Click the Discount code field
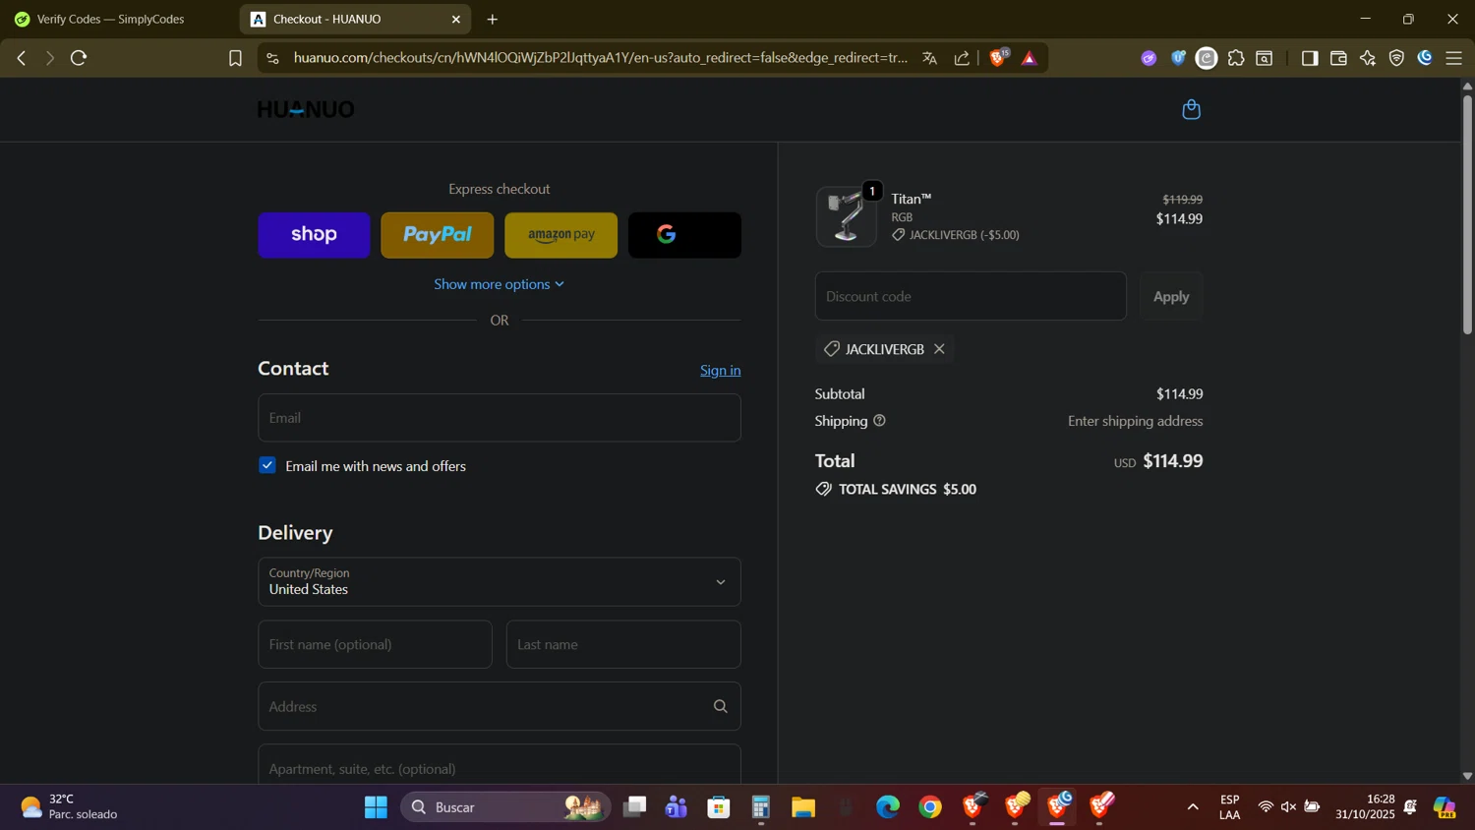 click(971, 296)
